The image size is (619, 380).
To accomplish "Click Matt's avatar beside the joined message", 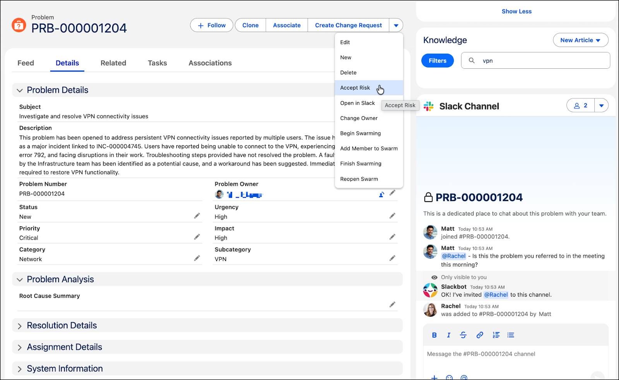I will [430, 232].
